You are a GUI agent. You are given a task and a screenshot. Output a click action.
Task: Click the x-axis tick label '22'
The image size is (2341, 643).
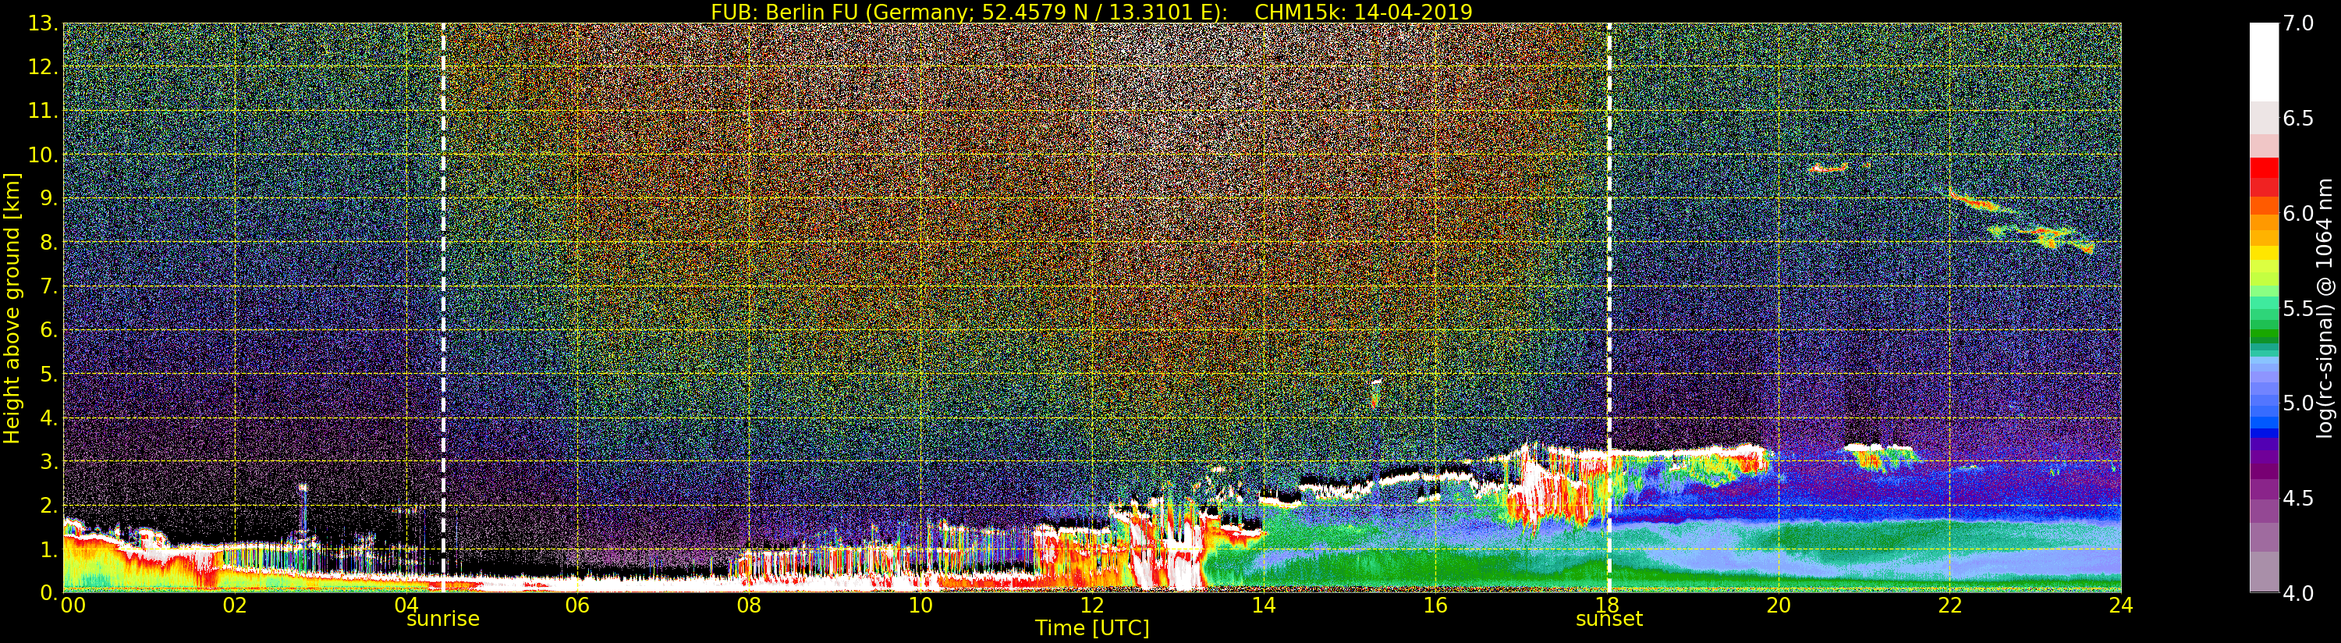(1949, 606)
